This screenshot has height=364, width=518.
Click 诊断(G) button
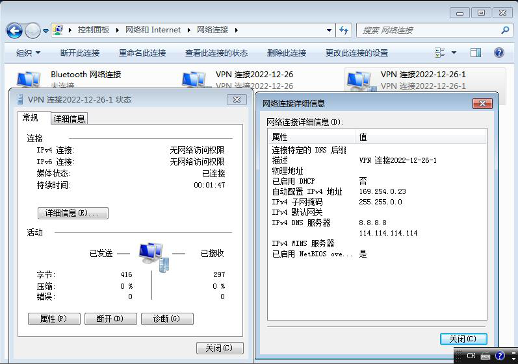point(167,319)
